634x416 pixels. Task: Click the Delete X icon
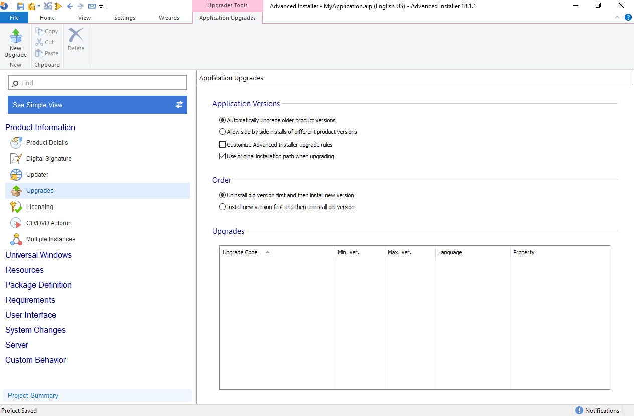pyautogui.click(x=76, y=36)
